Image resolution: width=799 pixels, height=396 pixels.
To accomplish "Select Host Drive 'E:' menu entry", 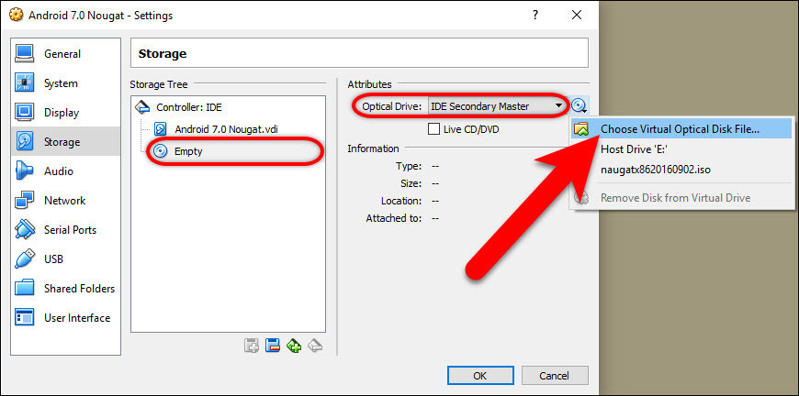I will pyautogui.click(x=681, y=149).
